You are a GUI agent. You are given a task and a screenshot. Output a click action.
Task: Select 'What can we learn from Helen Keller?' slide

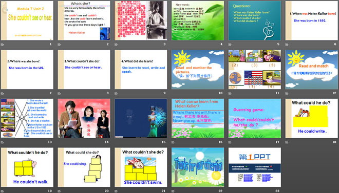[198, 118]
